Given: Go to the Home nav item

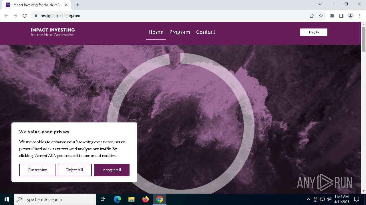Looking at the screenshot, I should coord(156,32).
